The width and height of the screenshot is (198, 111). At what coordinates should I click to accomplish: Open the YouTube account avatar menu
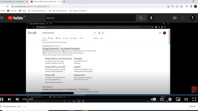(x=192, y=18)
